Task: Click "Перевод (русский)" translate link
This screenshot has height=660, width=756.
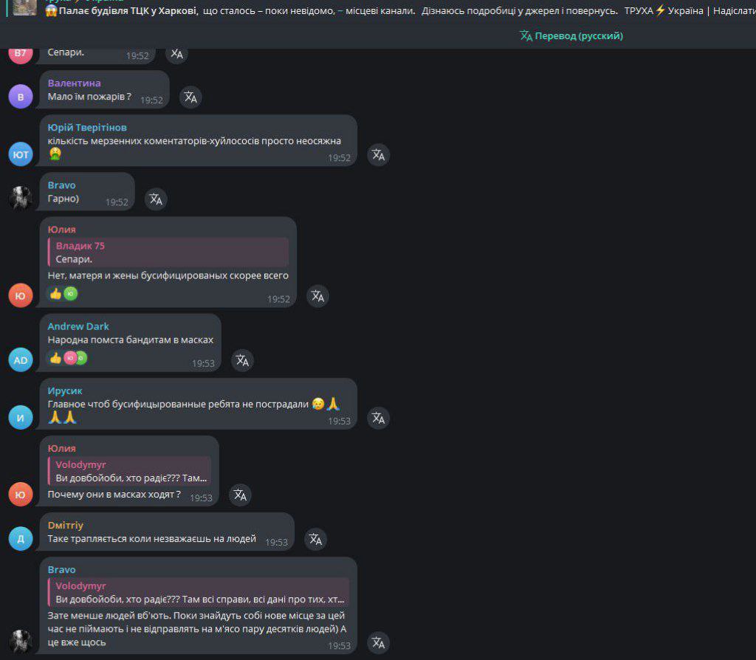Action: click(x=571, y=35)
